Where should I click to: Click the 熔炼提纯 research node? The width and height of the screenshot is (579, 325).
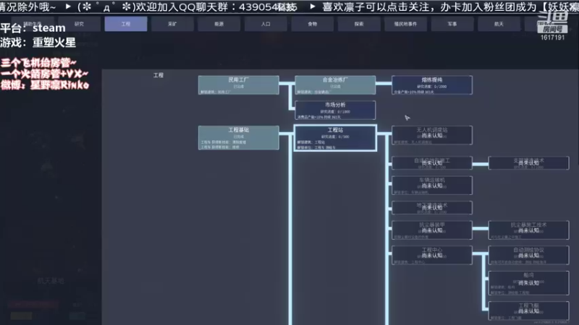pos(432,85)
